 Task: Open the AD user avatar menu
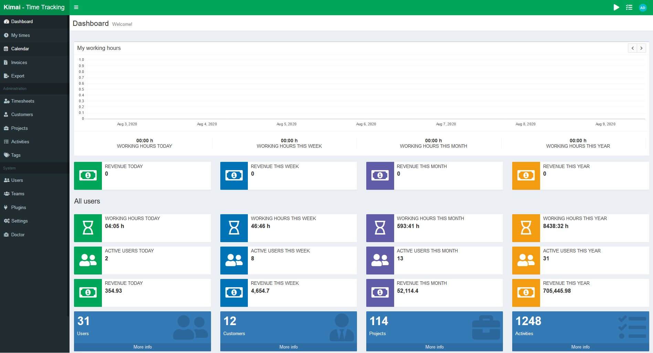click(642, 8)
